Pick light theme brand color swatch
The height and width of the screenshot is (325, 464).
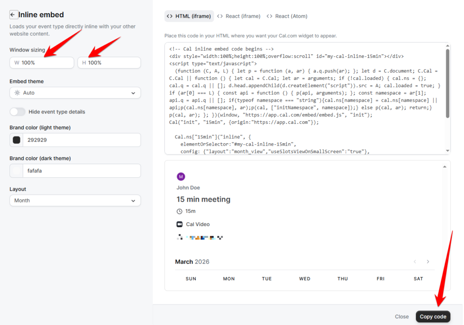17,140
